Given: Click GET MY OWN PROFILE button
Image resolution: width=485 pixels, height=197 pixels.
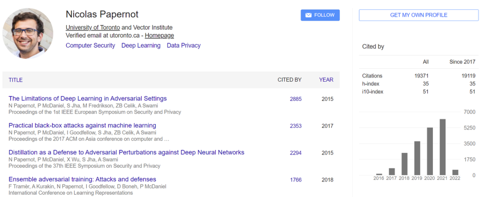Looking at the screenshot, I should [x=419, y=15].
